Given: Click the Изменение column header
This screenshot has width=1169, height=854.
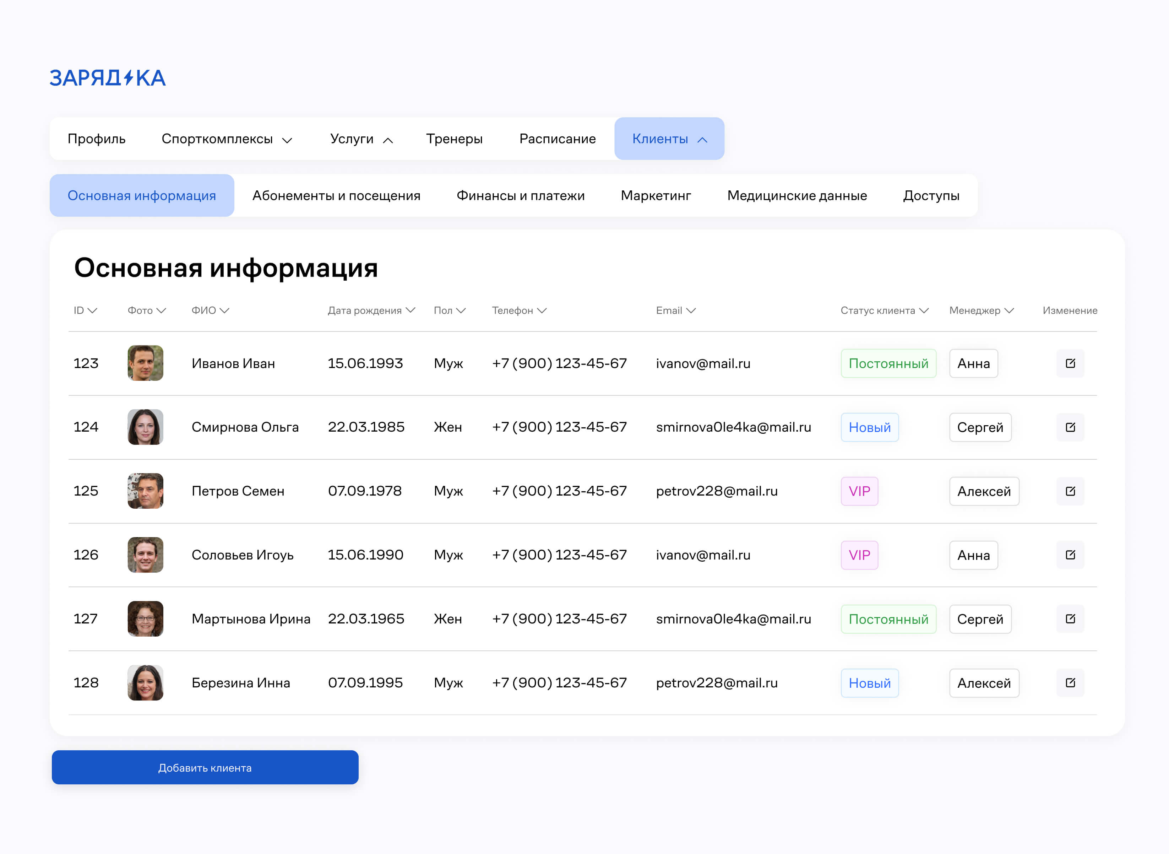Looking at the screenshot, I should (x=1070, y=310).
